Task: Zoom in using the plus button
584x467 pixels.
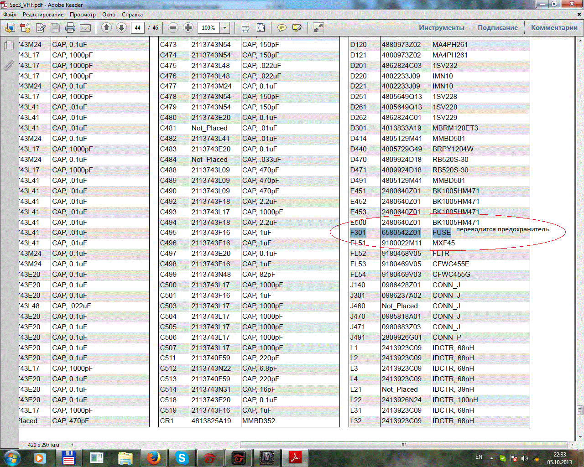Action: point(188,28)
